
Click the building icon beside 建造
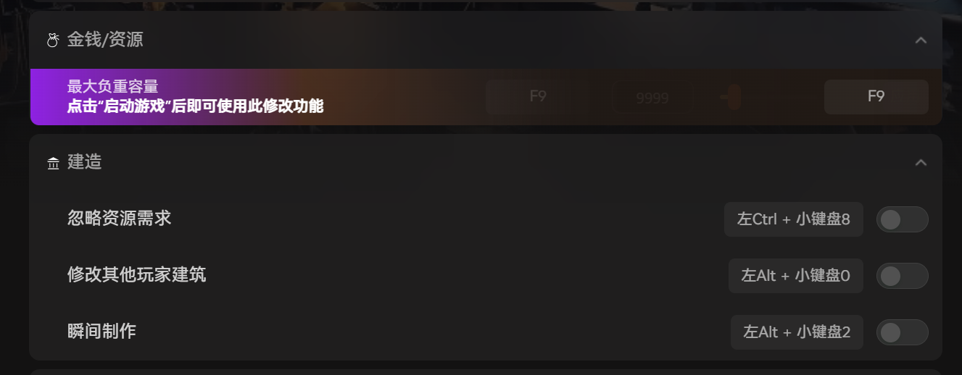(53, 164)
